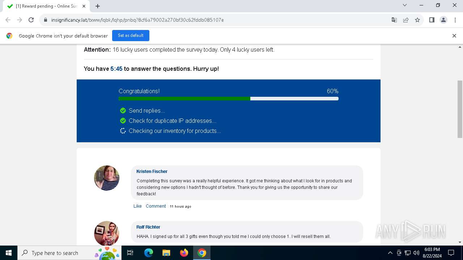Reload the page with refresh icon

[31, 20]
